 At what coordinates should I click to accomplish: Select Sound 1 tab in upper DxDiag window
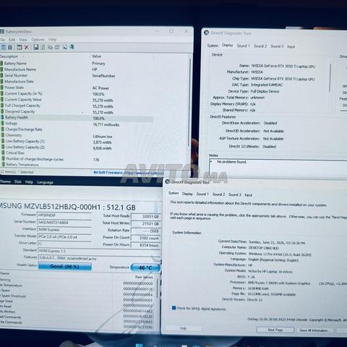[243, 46]
